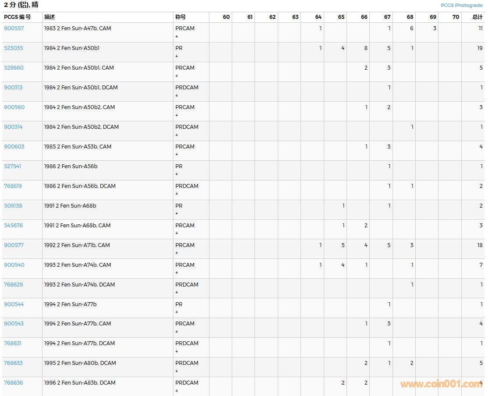The height and width of the screenshot is (396, 488).
Task: Expand plus in 1995 Sun-A80b DCAM row
Action: coord(177,371)
